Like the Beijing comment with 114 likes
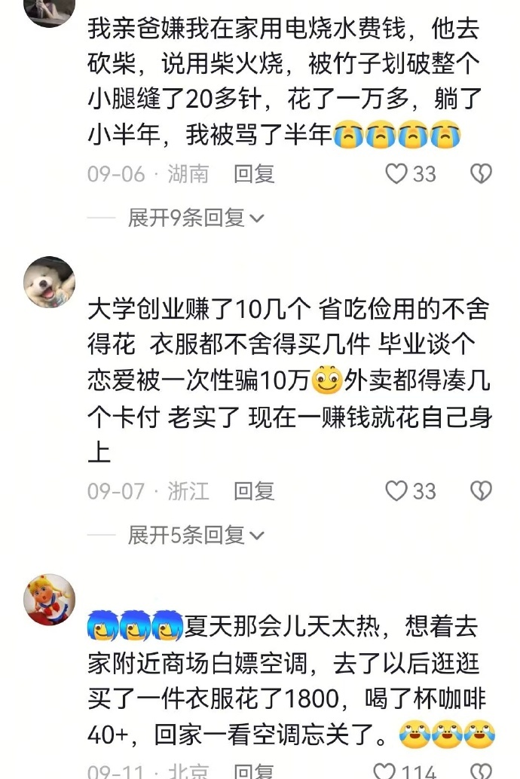 tap(385, 771)
